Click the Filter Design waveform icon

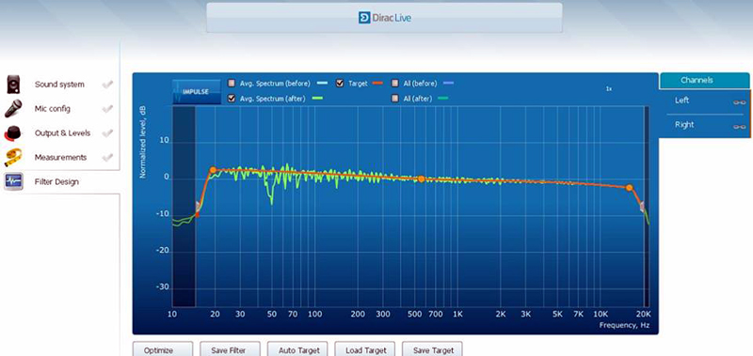click(x=13, y=182)
